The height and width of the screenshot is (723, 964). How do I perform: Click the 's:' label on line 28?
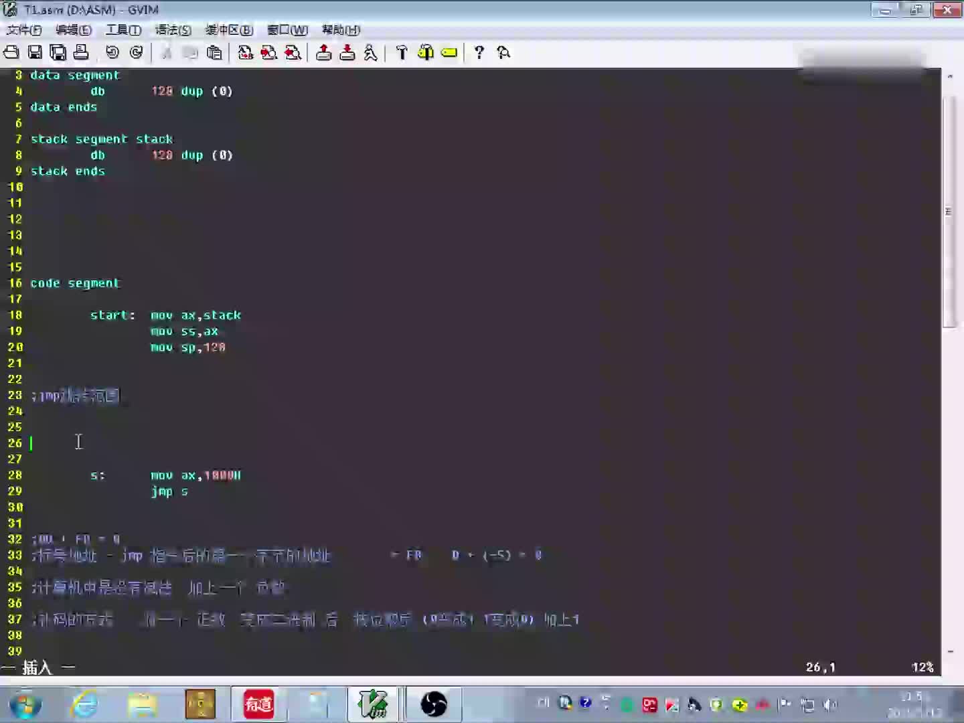pyautogui.click(x=98, y=475)
